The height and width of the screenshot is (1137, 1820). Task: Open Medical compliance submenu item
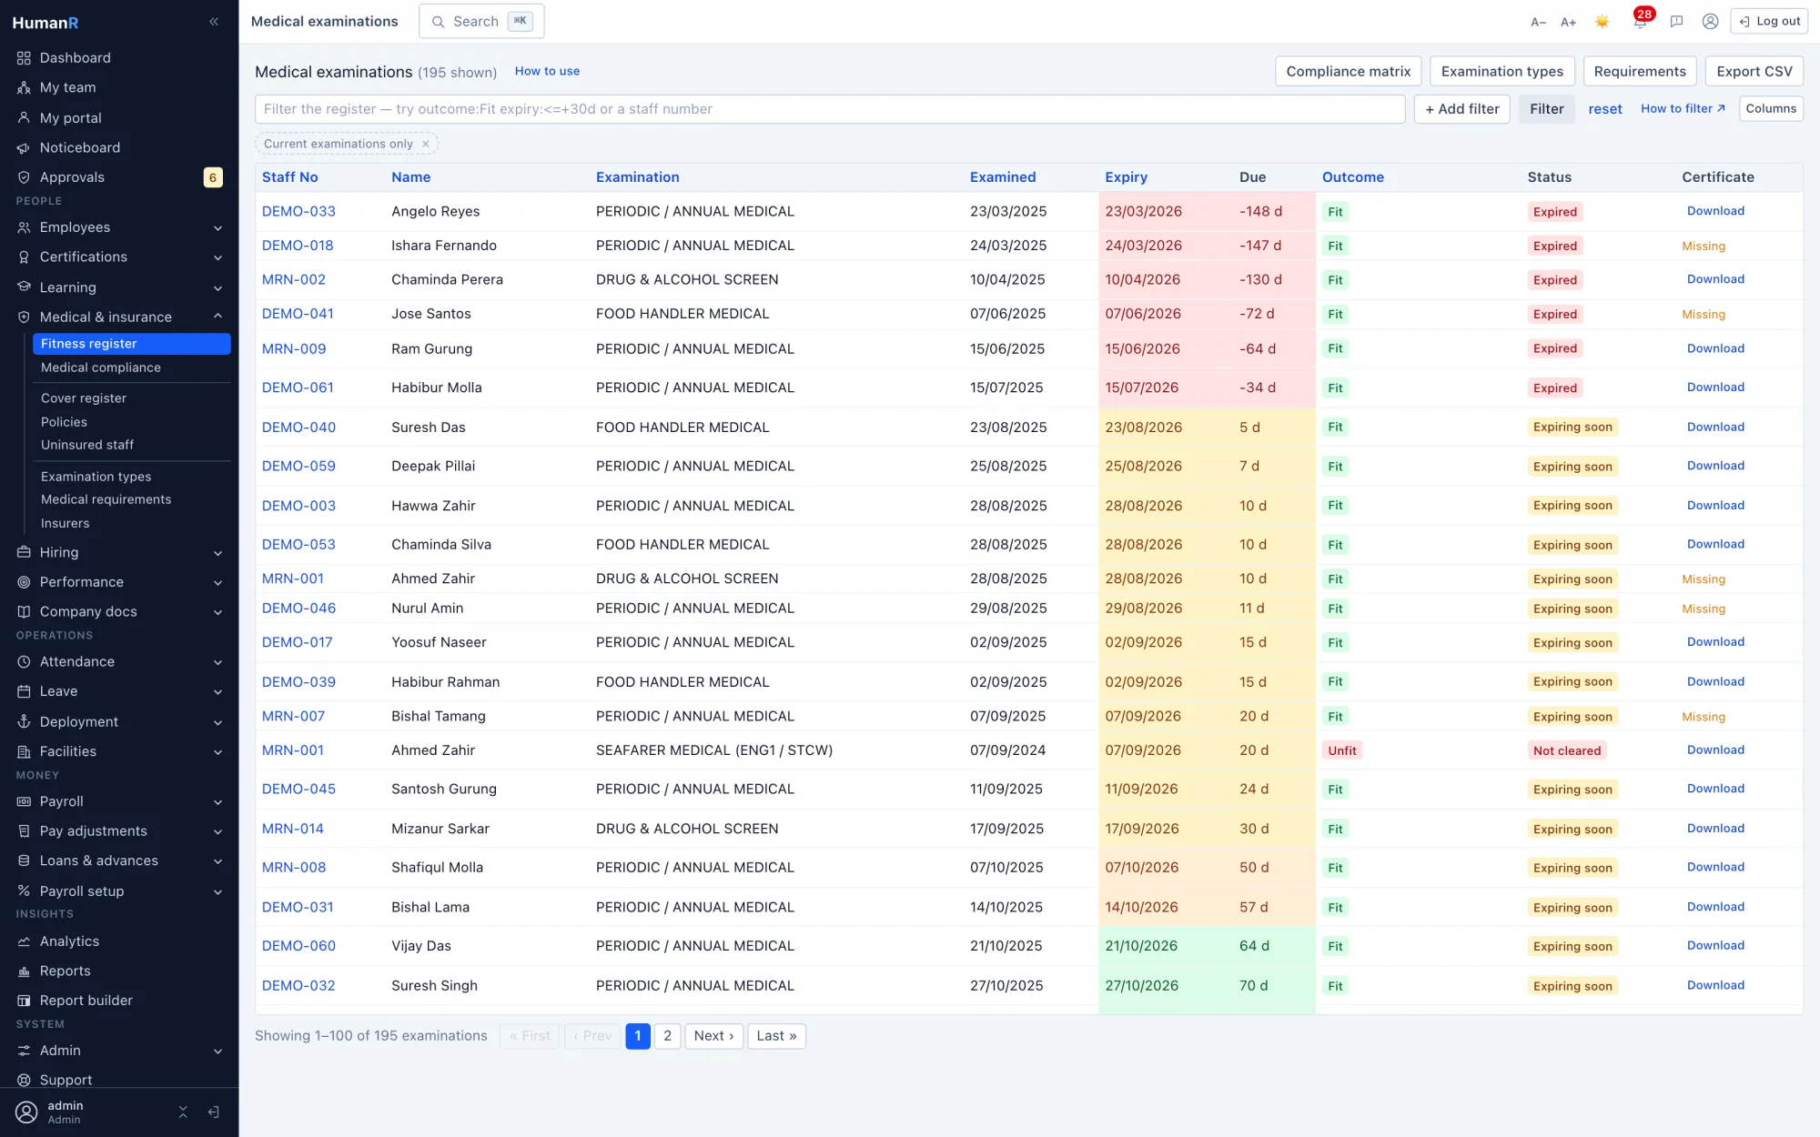click(x=101, y=367)
